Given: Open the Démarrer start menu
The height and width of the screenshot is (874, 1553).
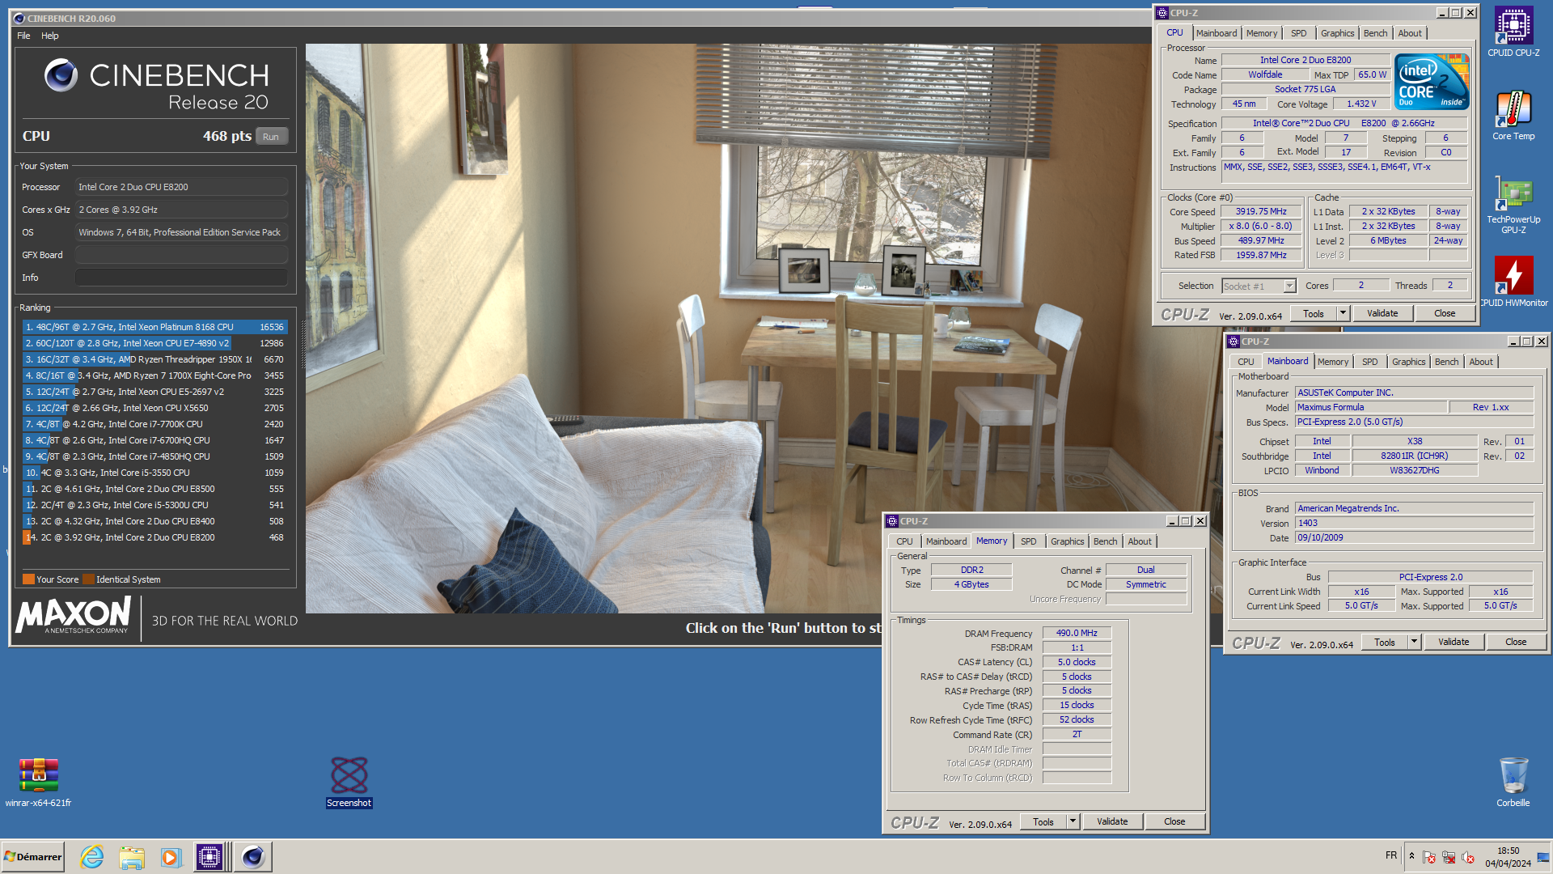Looking at the screenshot, I should pos(33,856).
